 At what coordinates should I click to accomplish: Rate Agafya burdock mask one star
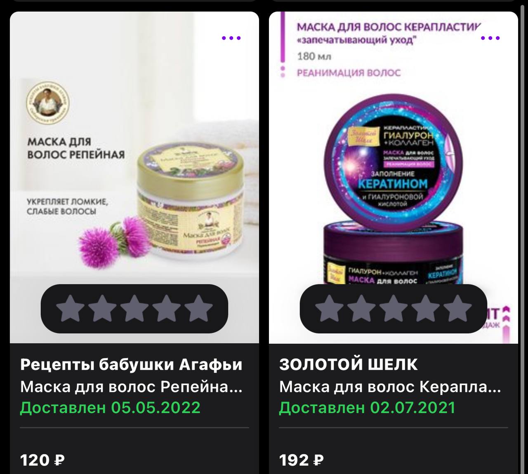pos(70,308)
